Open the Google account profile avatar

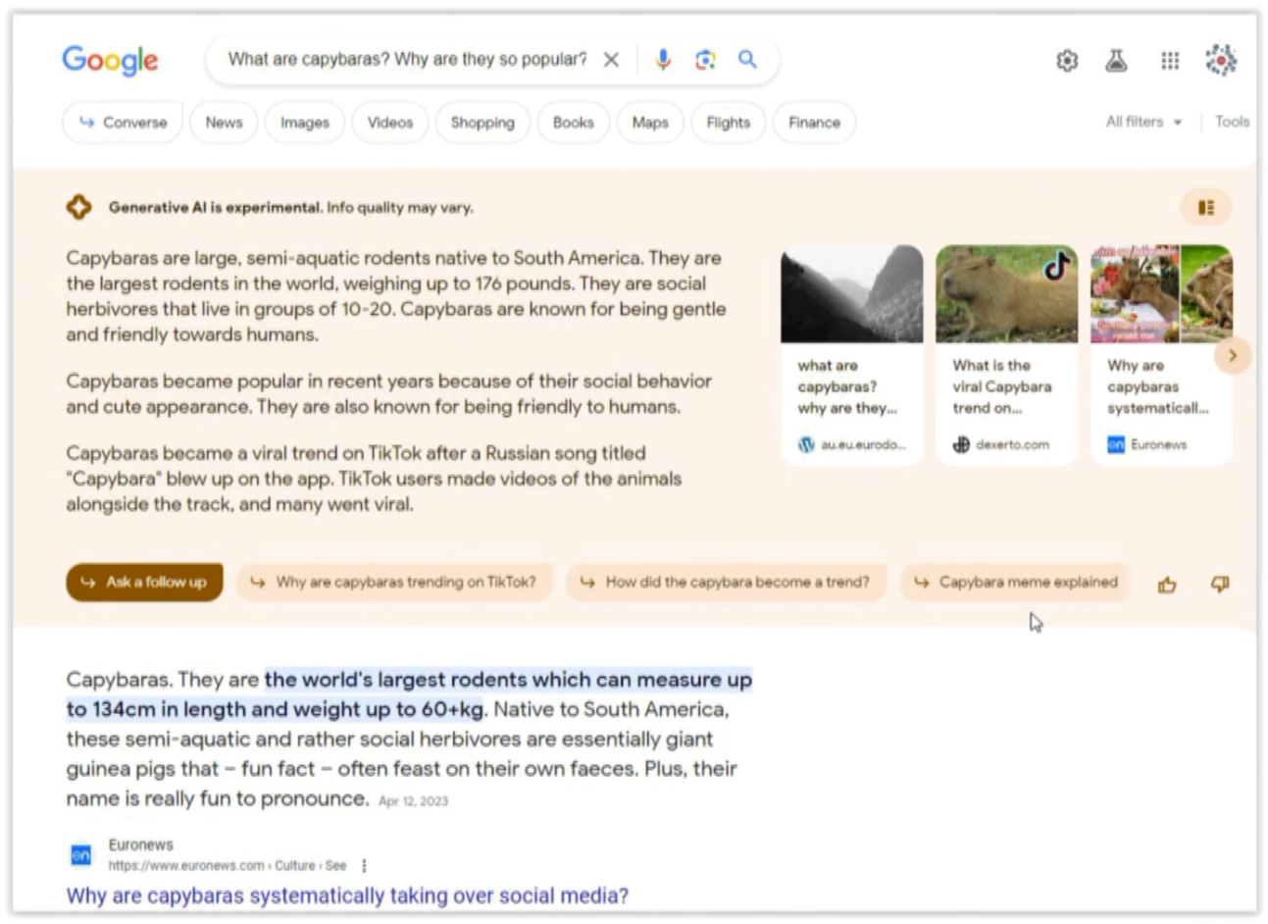1221,60
